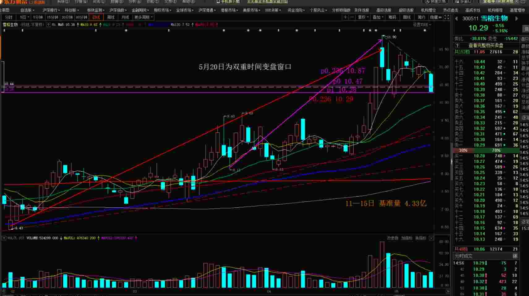Viewport: 529px width, 296px height.
Task: Click the 热点追击 button
Action: pyautogui.click(x=450, y=10)
